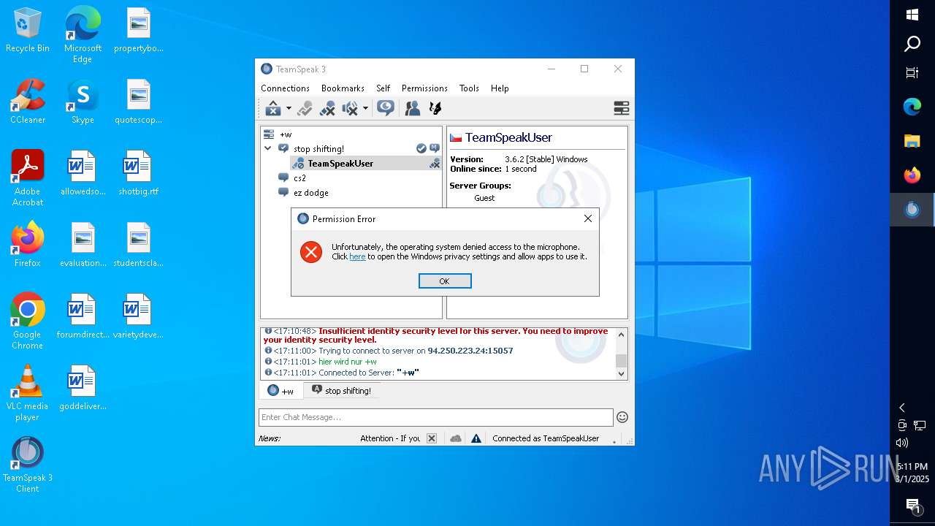The width and height of the screenshot is (935, 526).
Task: Click the warning triangle status icon
Action: (x=476, y=438)
